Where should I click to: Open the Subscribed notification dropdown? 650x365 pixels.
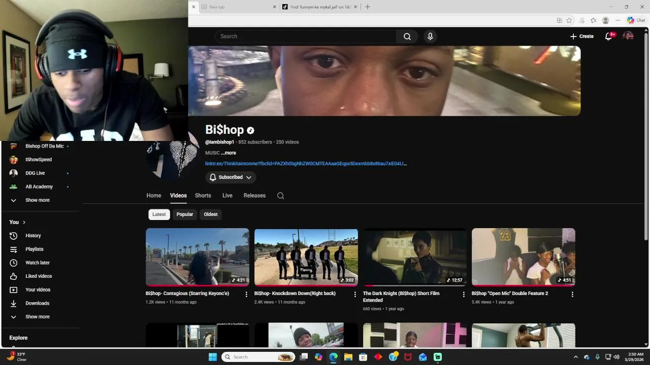[231, 177]
